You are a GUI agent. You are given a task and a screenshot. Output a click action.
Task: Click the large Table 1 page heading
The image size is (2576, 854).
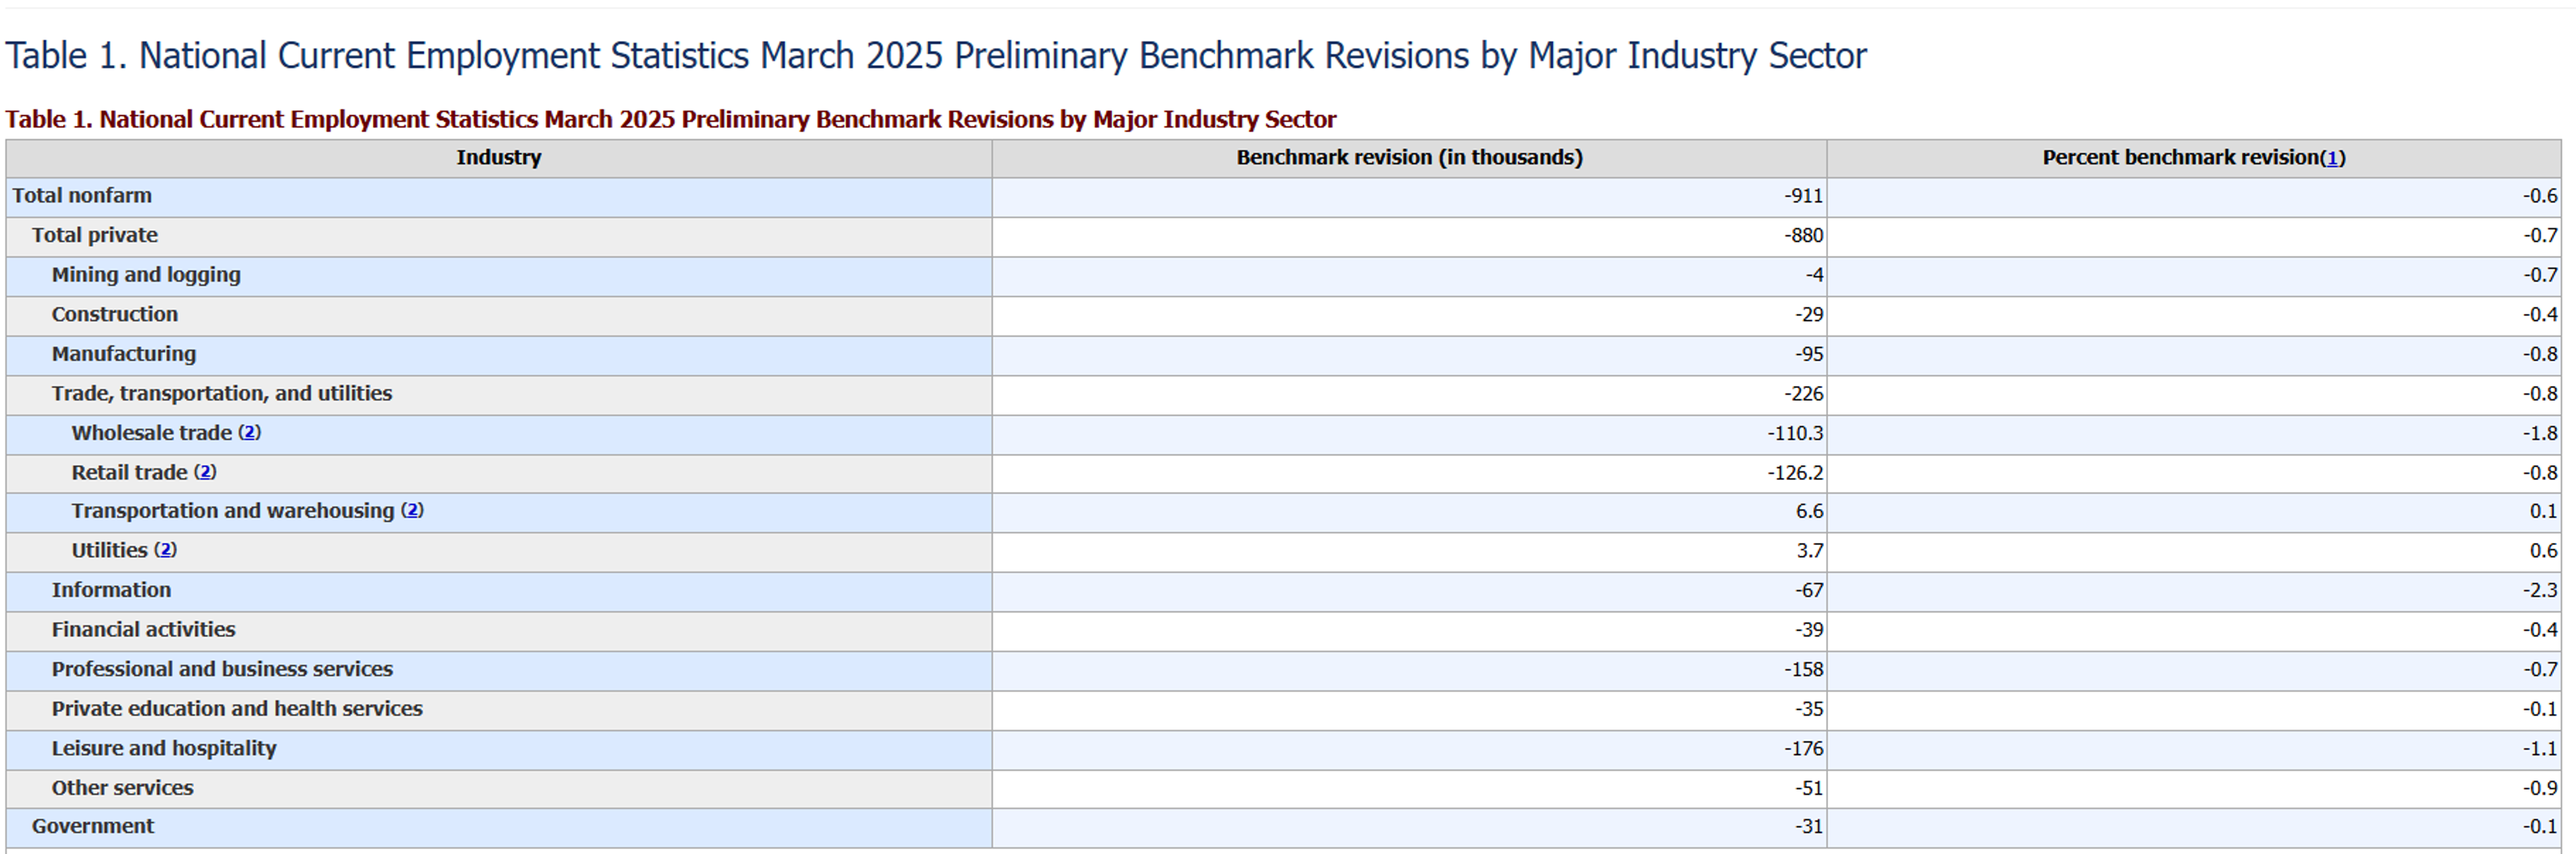click(936, 56)
